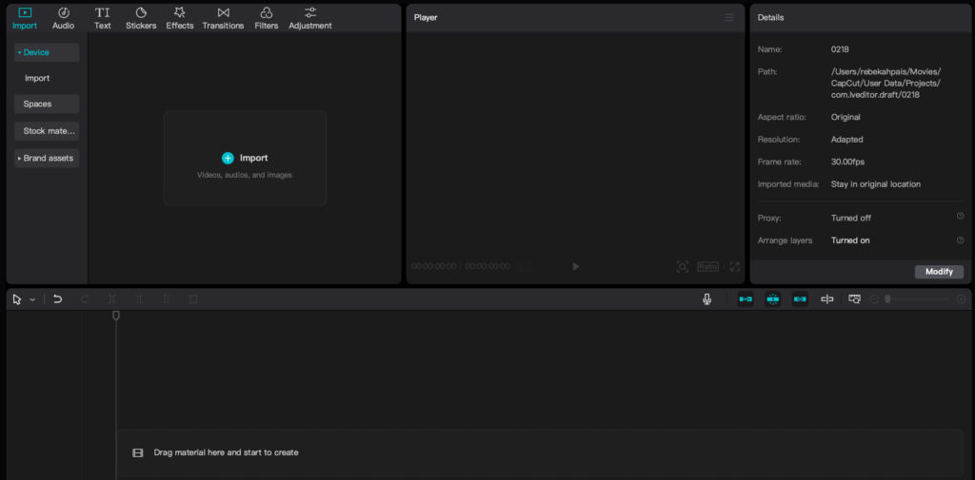The image size is (975, 480).
Task: Open the Filters tab
Action: coord(267,19)
